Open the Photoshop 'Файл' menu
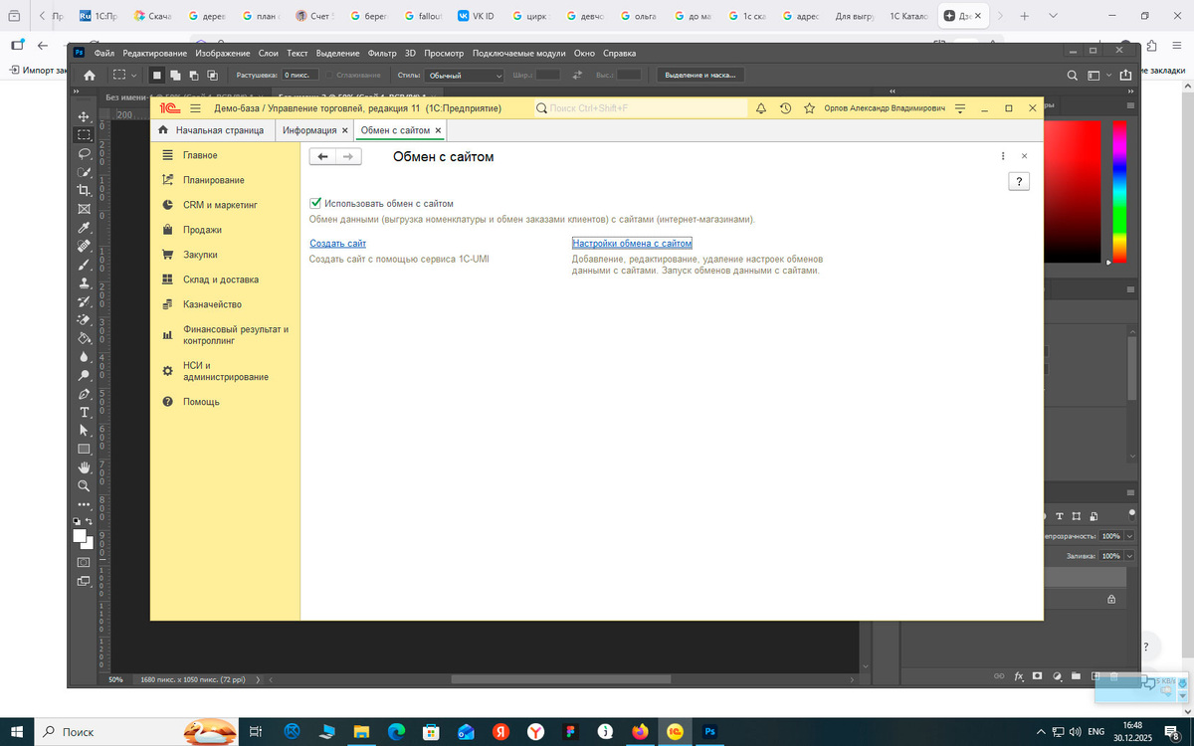Viewport: 1194px width, 746px height. coord(104,53)
